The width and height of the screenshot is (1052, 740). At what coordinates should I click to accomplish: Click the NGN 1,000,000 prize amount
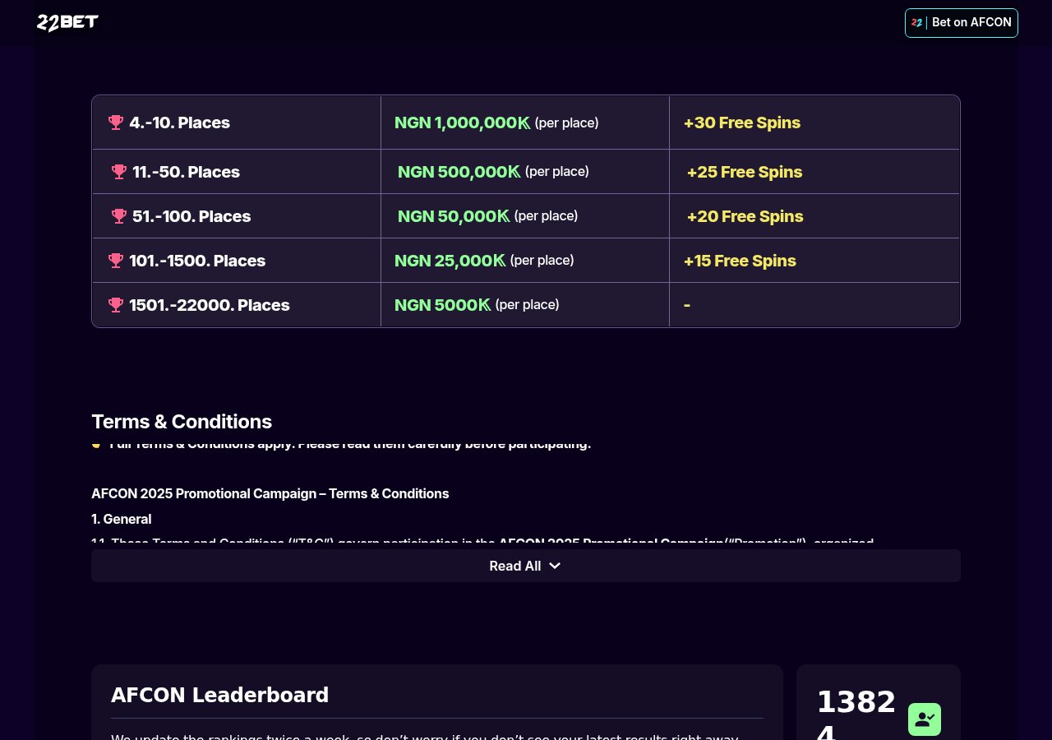(x=462, y=123)
